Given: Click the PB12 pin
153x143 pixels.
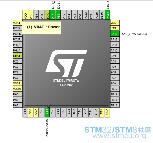Looking at the screenshot, I should point(115,105).
